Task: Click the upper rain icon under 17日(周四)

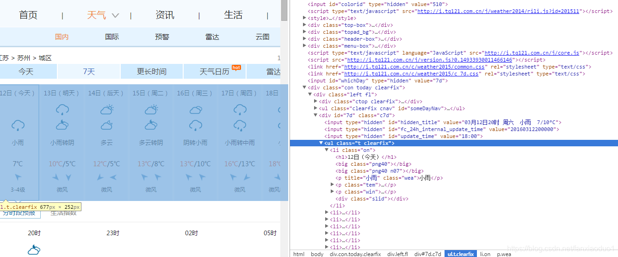Action: 240,110
